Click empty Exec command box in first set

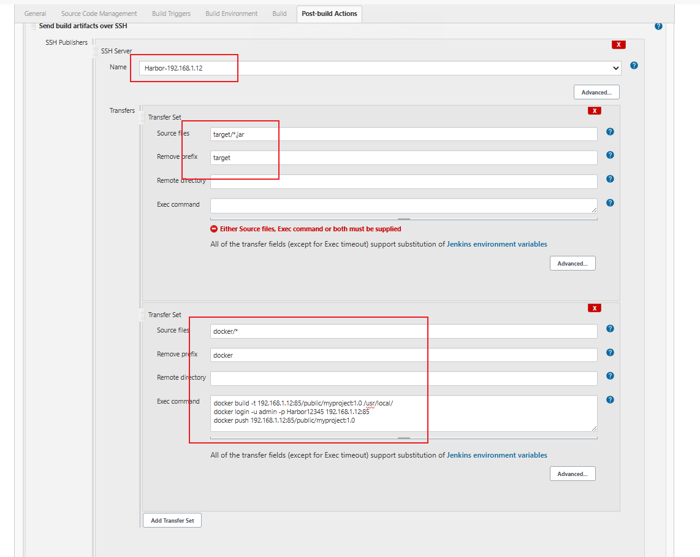[x=403, y=206]
